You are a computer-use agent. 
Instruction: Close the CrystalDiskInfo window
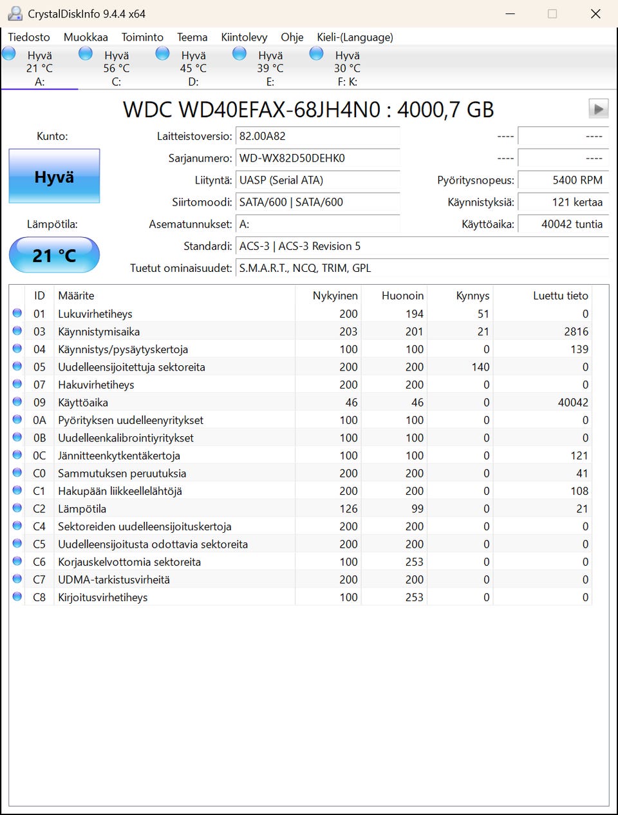point(595,14)
